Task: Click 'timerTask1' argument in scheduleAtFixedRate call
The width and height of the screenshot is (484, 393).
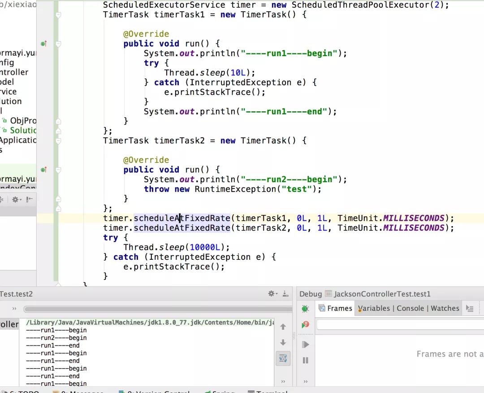Action: (261, 218)
